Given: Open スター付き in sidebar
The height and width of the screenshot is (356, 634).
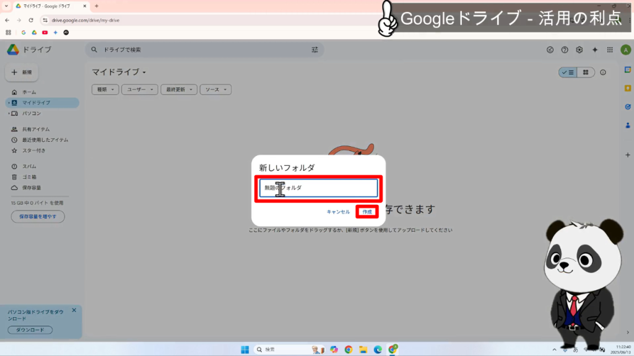Looking at the screenshot, I should [42, 150].
